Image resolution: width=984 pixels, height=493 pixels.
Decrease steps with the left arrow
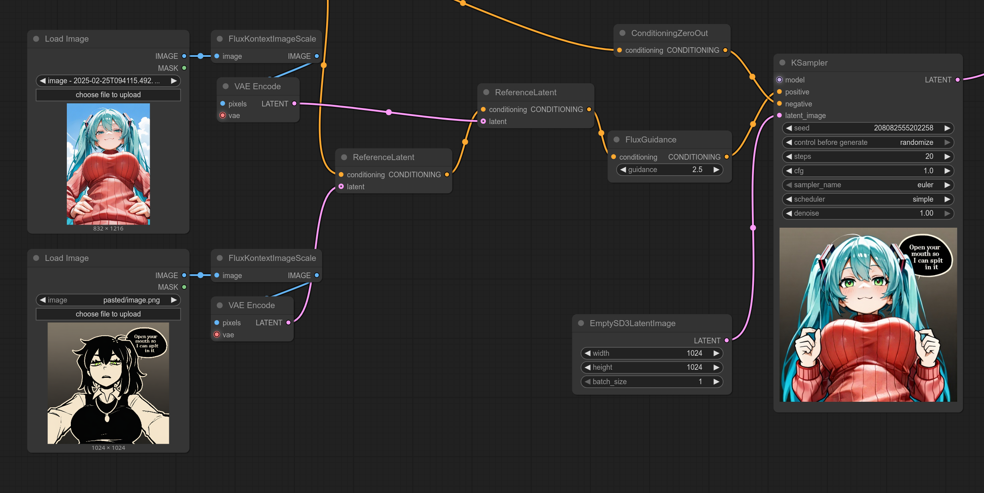point(789,156)
